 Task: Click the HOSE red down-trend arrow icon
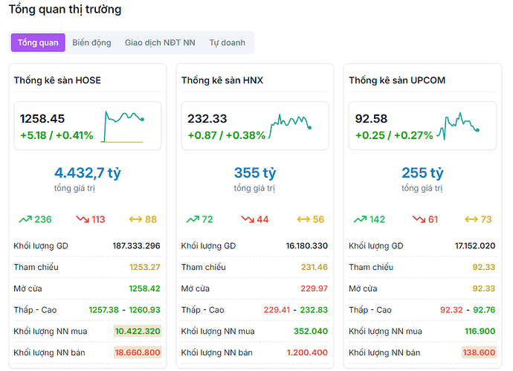coord(83,219)
